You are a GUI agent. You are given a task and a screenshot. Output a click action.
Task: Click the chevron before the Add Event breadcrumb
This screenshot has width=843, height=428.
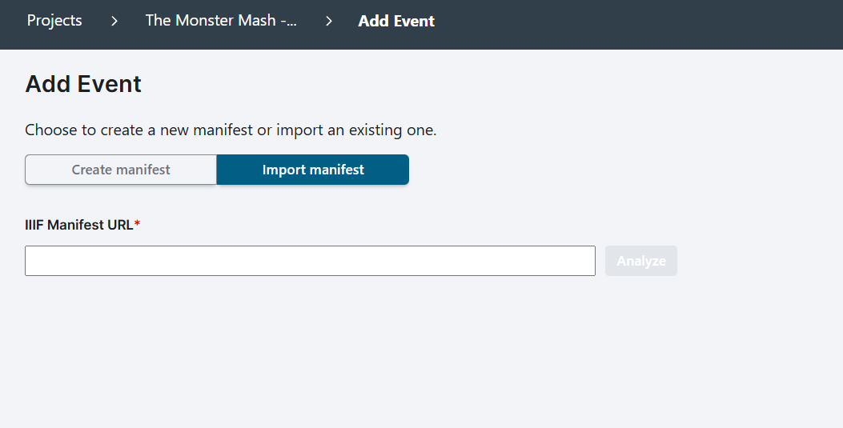click(x=329, y=21)
